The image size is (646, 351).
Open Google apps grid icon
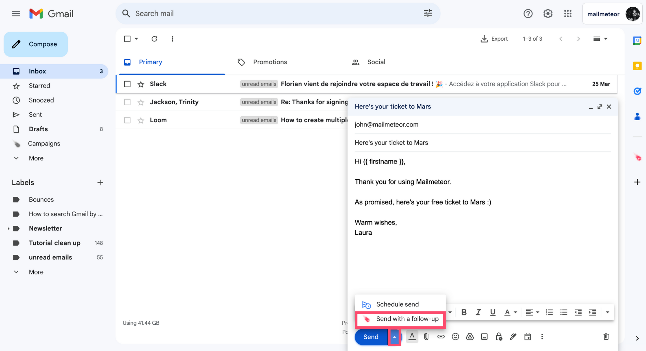coord(568,14)
